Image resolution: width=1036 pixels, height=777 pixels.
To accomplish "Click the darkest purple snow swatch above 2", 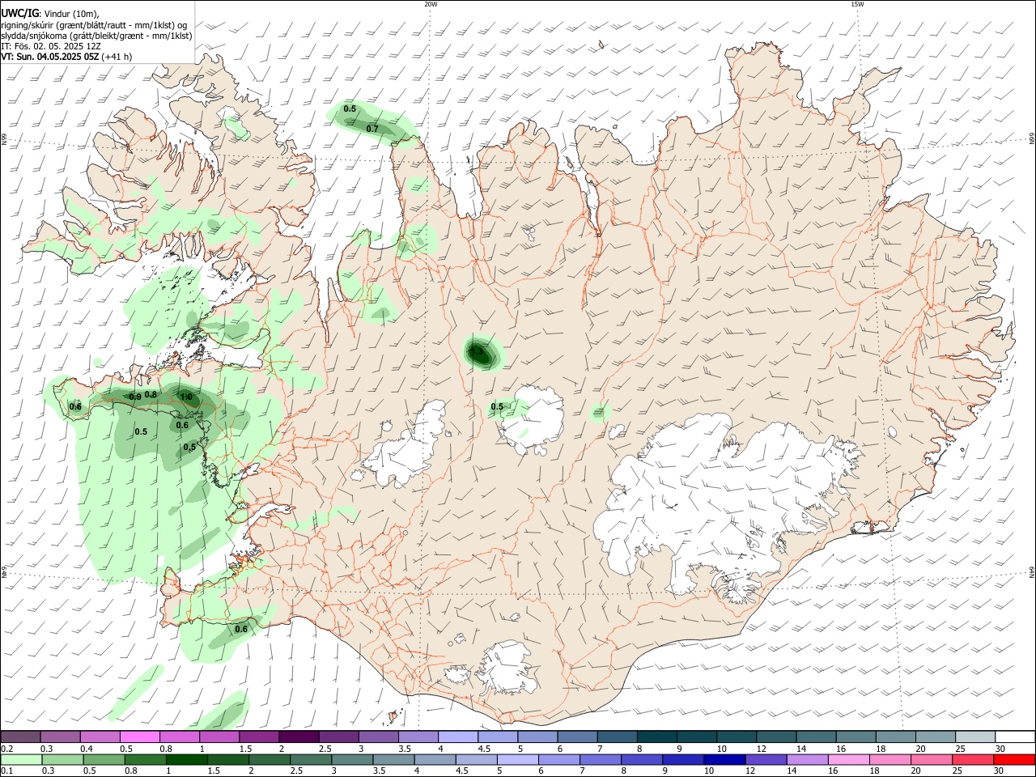I will point(298,737).
